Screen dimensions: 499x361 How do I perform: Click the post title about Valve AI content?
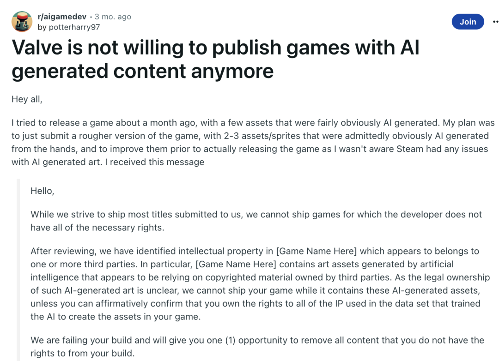[x=215, y=59]
